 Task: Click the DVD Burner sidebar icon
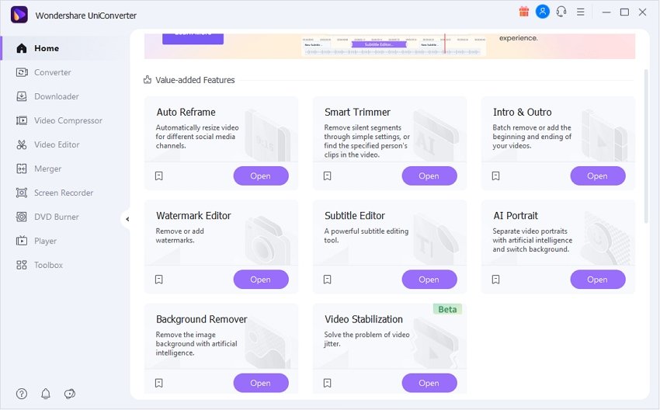(x=21, y=217)
